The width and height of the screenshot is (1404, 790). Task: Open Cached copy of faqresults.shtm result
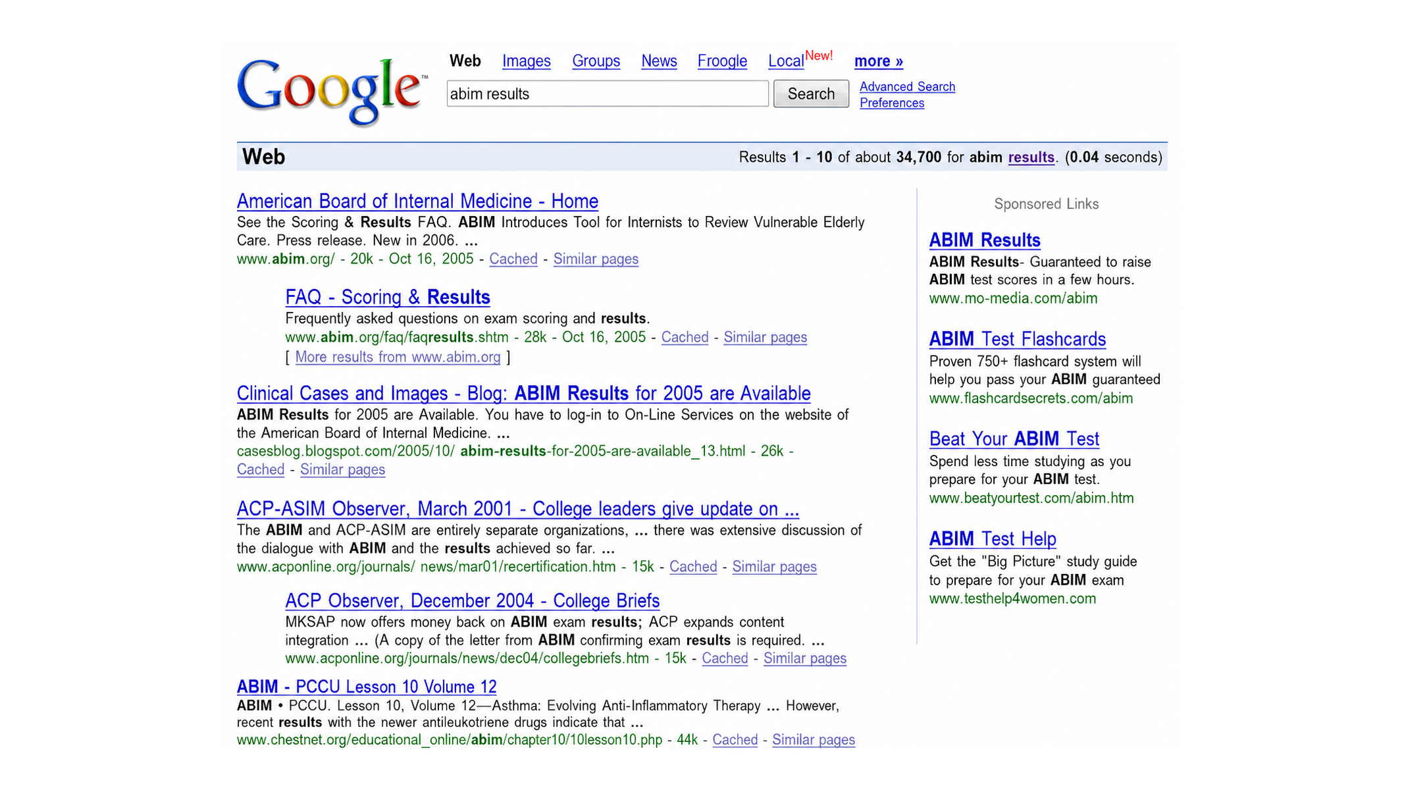pyautogui.click(x=685, y=337)
